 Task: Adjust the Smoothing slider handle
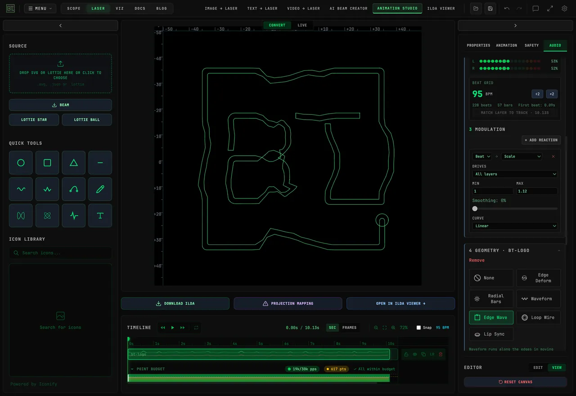[475, 209]
